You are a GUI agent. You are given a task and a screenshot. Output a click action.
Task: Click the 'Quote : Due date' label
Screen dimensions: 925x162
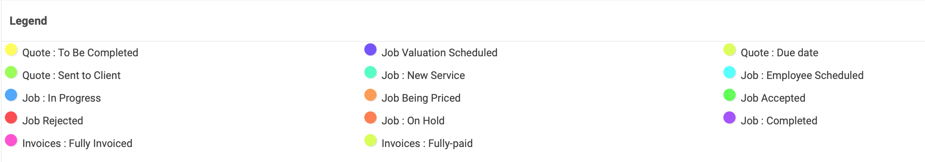[779, 53]
